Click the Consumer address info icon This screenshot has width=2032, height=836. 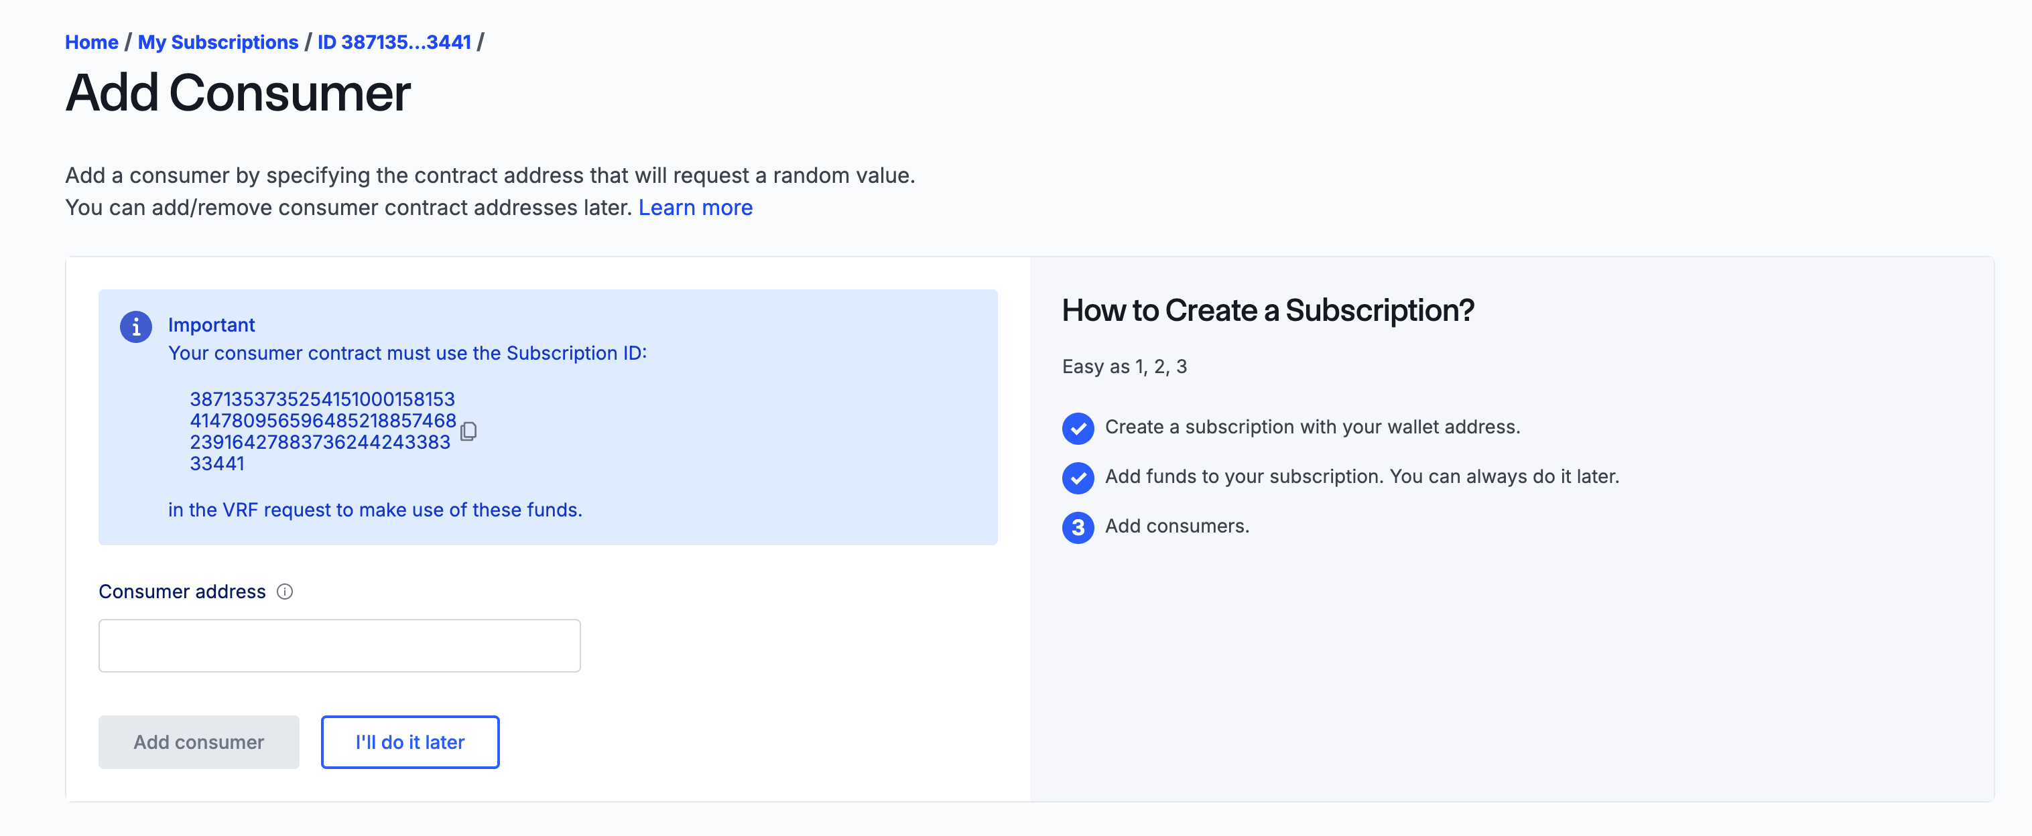285,591
